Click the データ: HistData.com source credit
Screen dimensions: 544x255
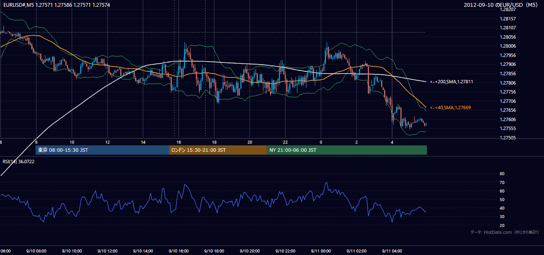(505, 232)
